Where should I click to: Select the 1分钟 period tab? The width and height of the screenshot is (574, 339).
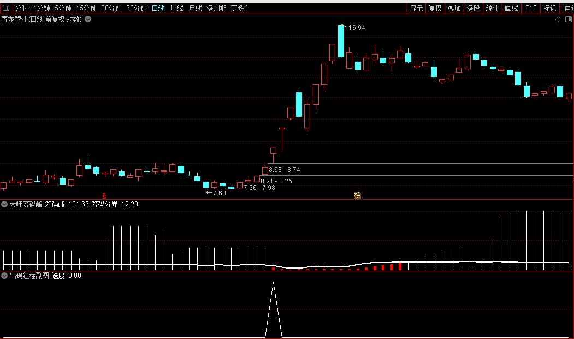tap(42, 8)
